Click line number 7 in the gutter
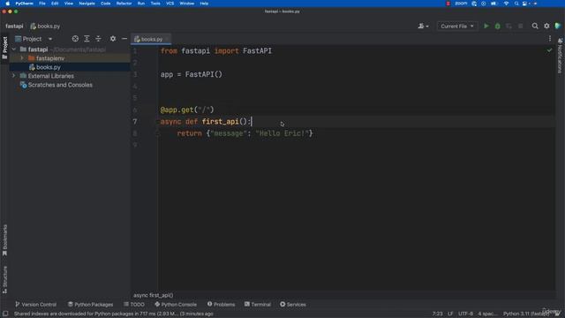The height and width of the screenshot is (318, 565). 135,122
